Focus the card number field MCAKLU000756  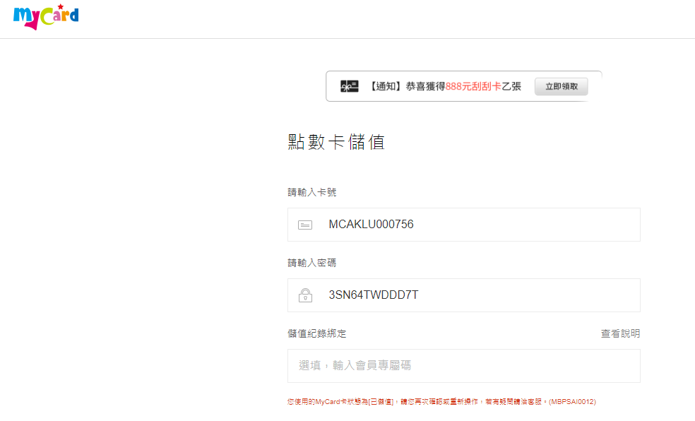pyautogui.click(x=463, y=225)
